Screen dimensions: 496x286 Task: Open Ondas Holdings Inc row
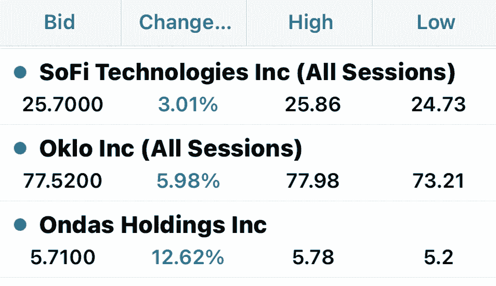coord(248,240)
